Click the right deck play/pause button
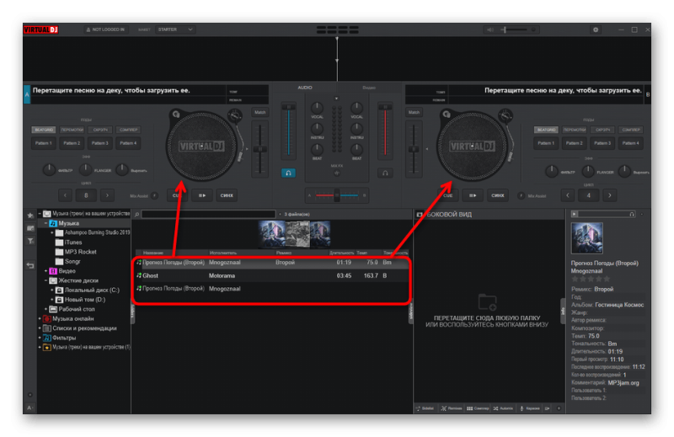The height and width of the screenshot is (437, 674). coord(473,195)
